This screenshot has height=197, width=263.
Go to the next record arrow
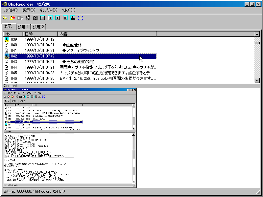click(58, 18)
